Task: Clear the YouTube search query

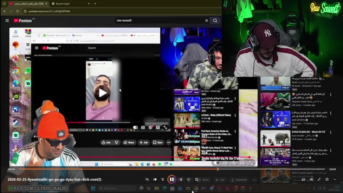Action: click(x=207, y=20)
